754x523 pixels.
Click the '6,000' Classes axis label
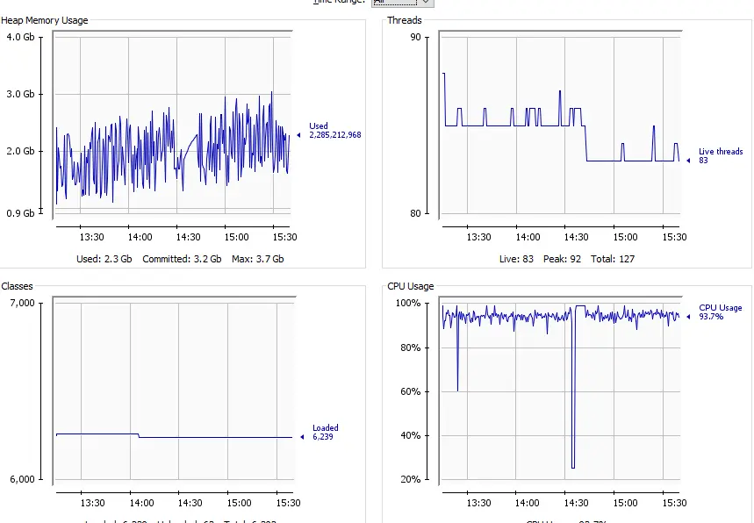22,479
